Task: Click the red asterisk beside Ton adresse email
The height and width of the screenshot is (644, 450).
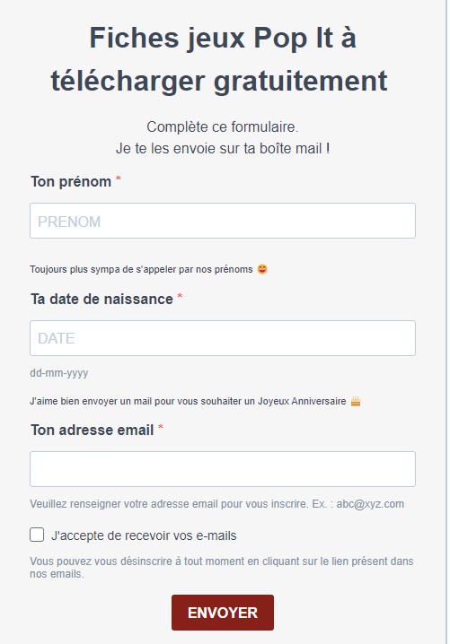Action: point(161,428)
